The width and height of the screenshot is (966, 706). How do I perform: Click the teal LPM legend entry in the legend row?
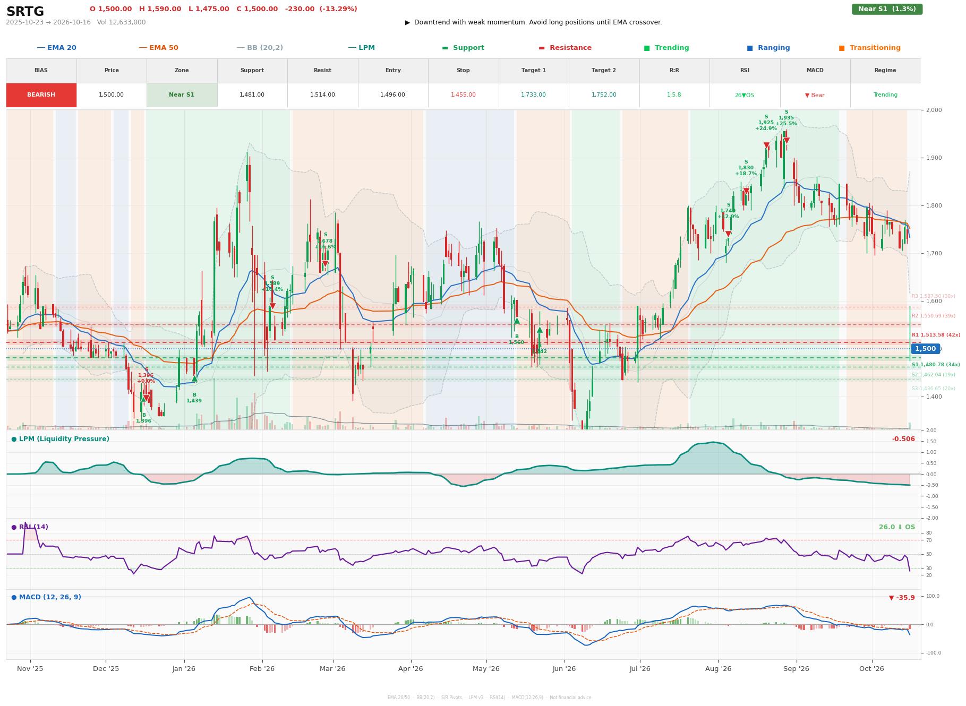pos(361,48)
